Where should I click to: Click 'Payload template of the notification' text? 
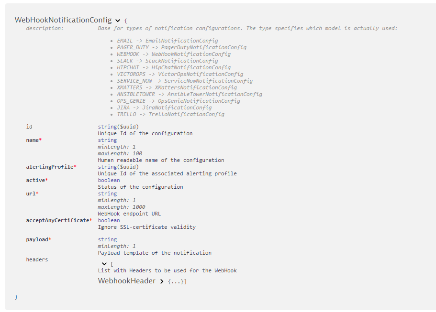coord(155,253)
